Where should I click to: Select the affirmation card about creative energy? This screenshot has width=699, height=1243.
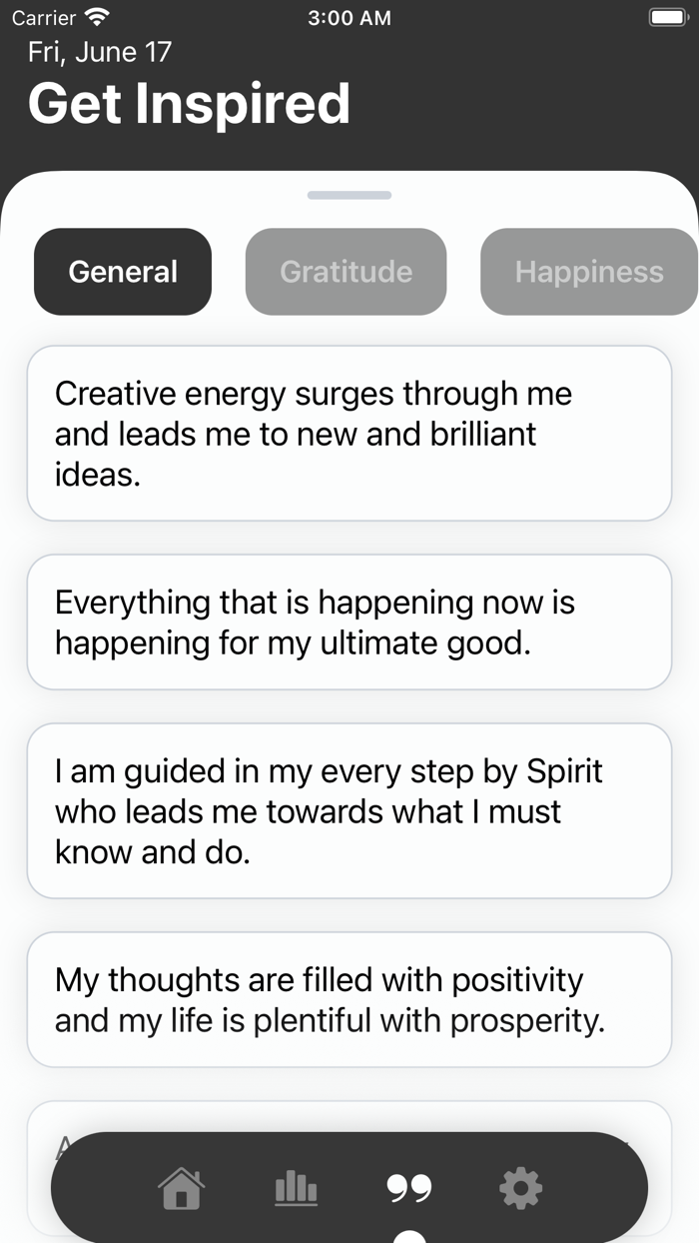pyautogui.click(x=349, y=433)
